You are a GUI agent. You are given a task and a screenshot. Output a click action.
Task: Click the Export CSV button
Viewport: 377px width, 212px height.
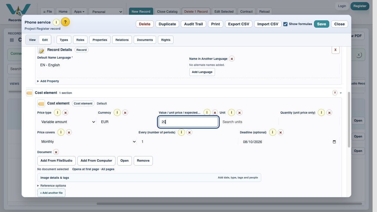(x=239, y=24)
